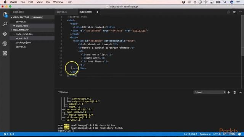Viewport: 244px width, 137px height.
Task: Open the Go menu
Action: 48,2
